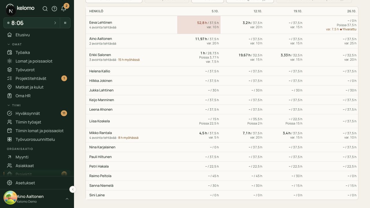The image size is (370, 208).
Task: Click Ylivarattu warning in Eeva's row
Action: (348, 29)
